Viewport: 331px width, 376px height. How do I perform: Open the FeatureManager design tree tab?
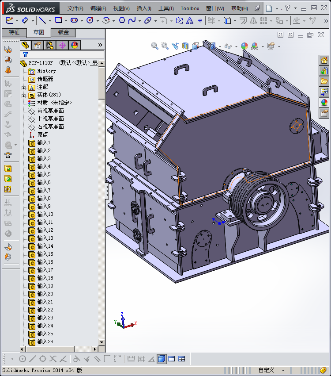[25, 45]
